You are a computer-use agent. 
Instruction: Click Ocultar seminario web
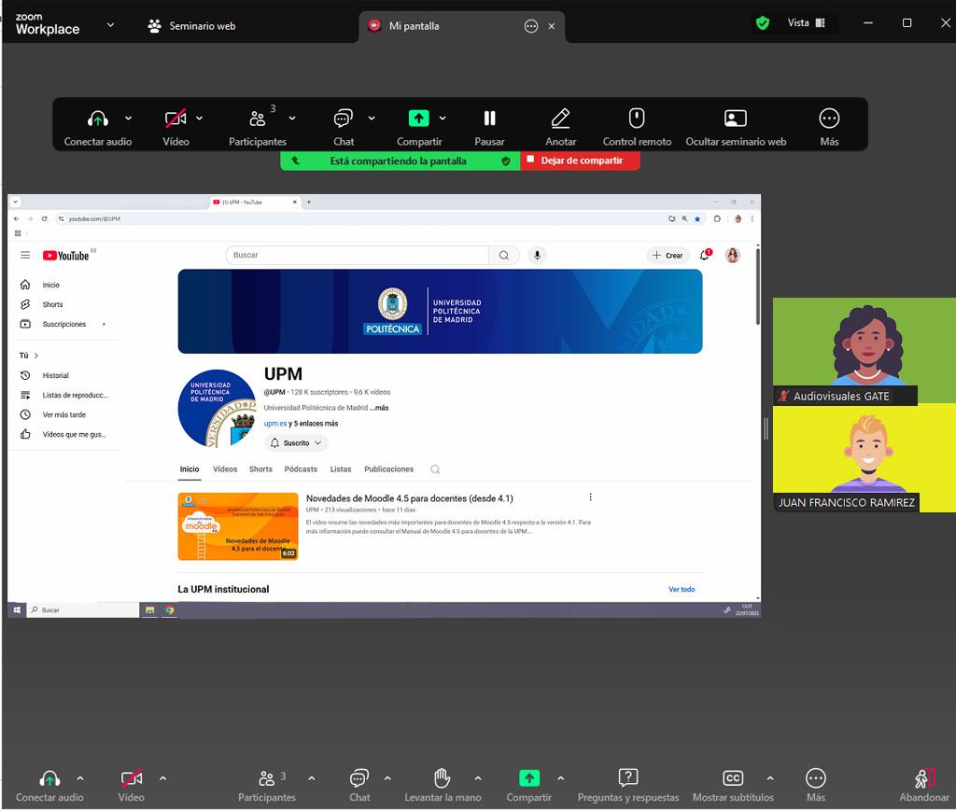click(x=736, y=127)
